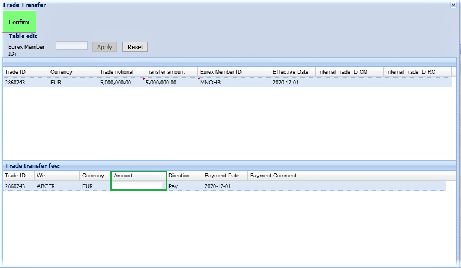Viewport: 461px width, 268px height.
Task: Select trade row 2860243 in upper table
Action: click(x=25, y=82)
